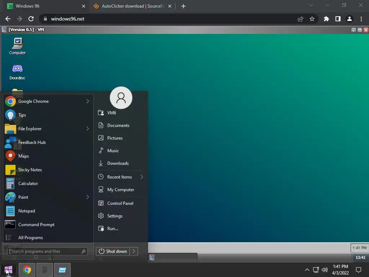
Task: Open Google Chrome from the start menu
Action: [48, 101]
